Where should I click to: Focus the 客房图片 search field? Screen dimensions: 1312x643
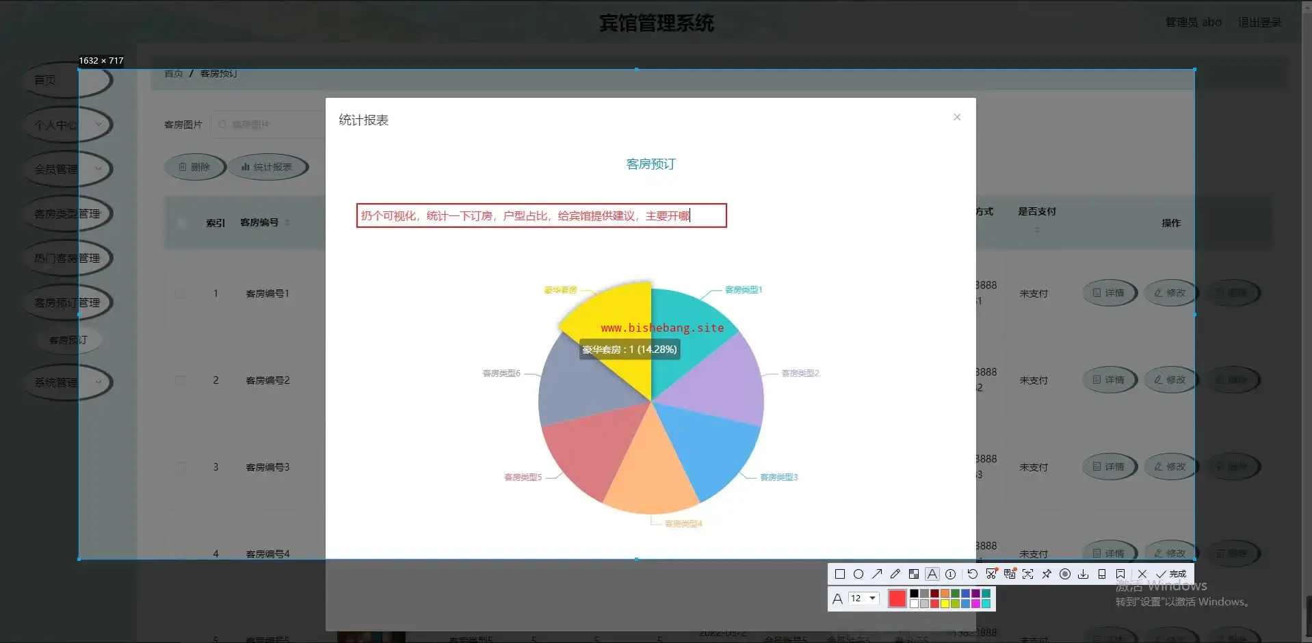(268, 124)
